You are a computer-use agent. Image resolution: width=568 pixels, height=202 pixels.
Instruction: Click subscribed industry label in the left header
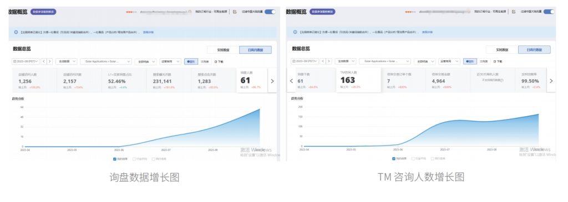click(211, 12)
